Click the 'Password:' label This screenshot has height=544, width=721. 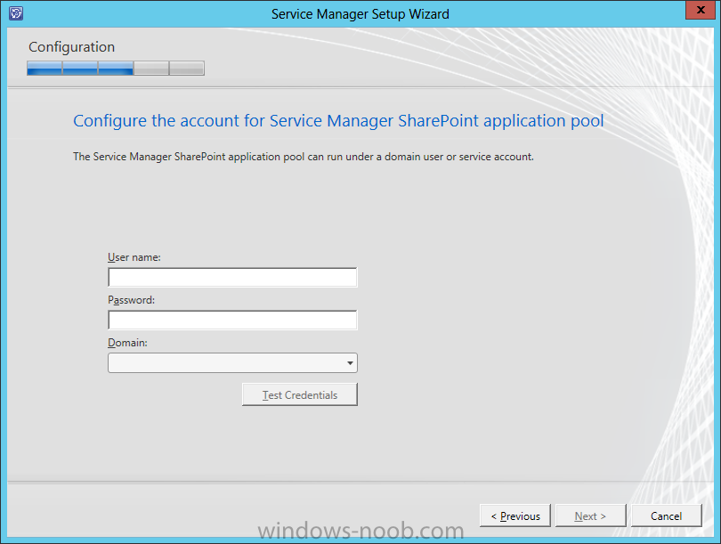[132, 300]
